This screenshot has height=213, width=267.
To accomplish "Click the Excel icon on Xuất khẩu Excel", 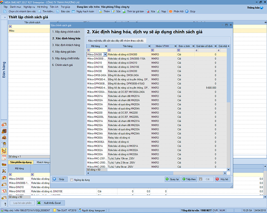I will click(x=39, y=203).
